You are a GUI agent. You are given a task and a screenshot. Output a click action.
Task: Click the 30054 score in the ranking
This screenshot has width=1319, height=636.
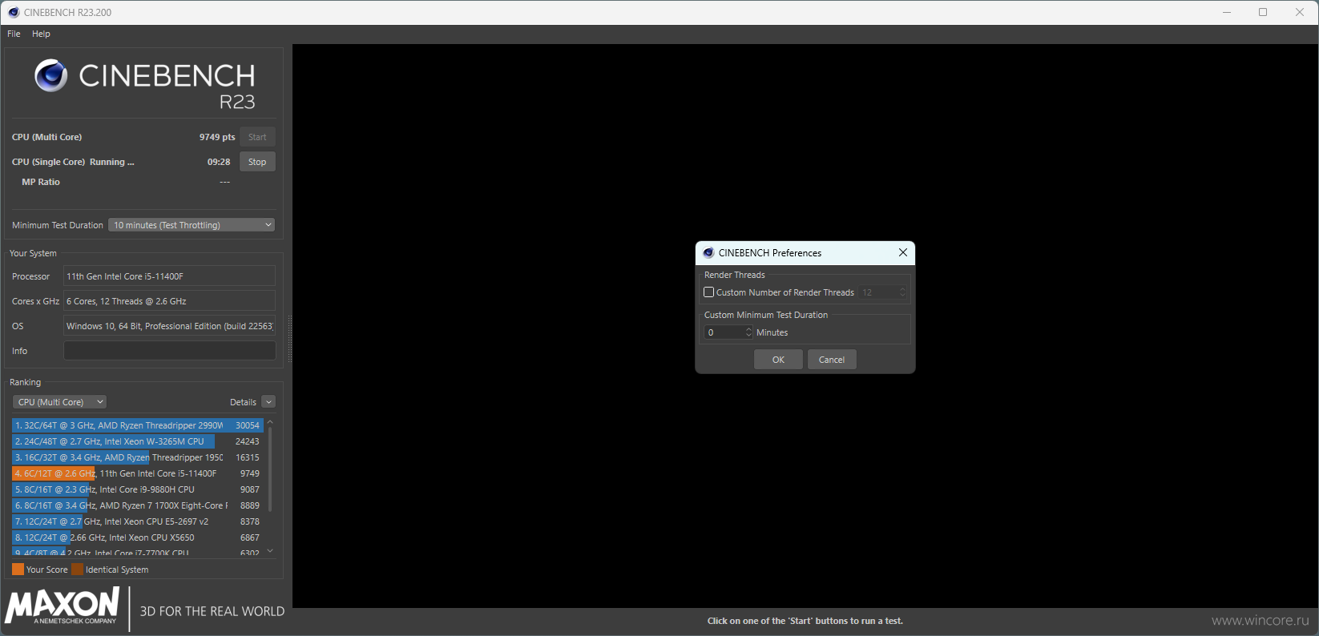[248, 425]
